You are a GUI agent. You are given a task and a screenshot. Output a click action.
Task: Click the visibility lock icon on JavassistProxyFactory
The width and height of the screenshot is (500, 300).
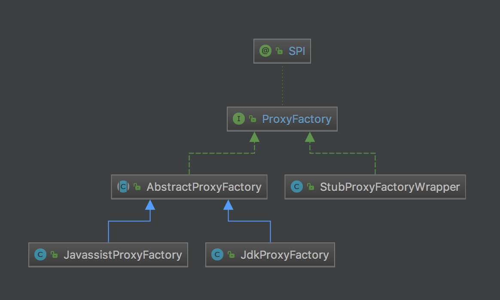coord(54,255)
